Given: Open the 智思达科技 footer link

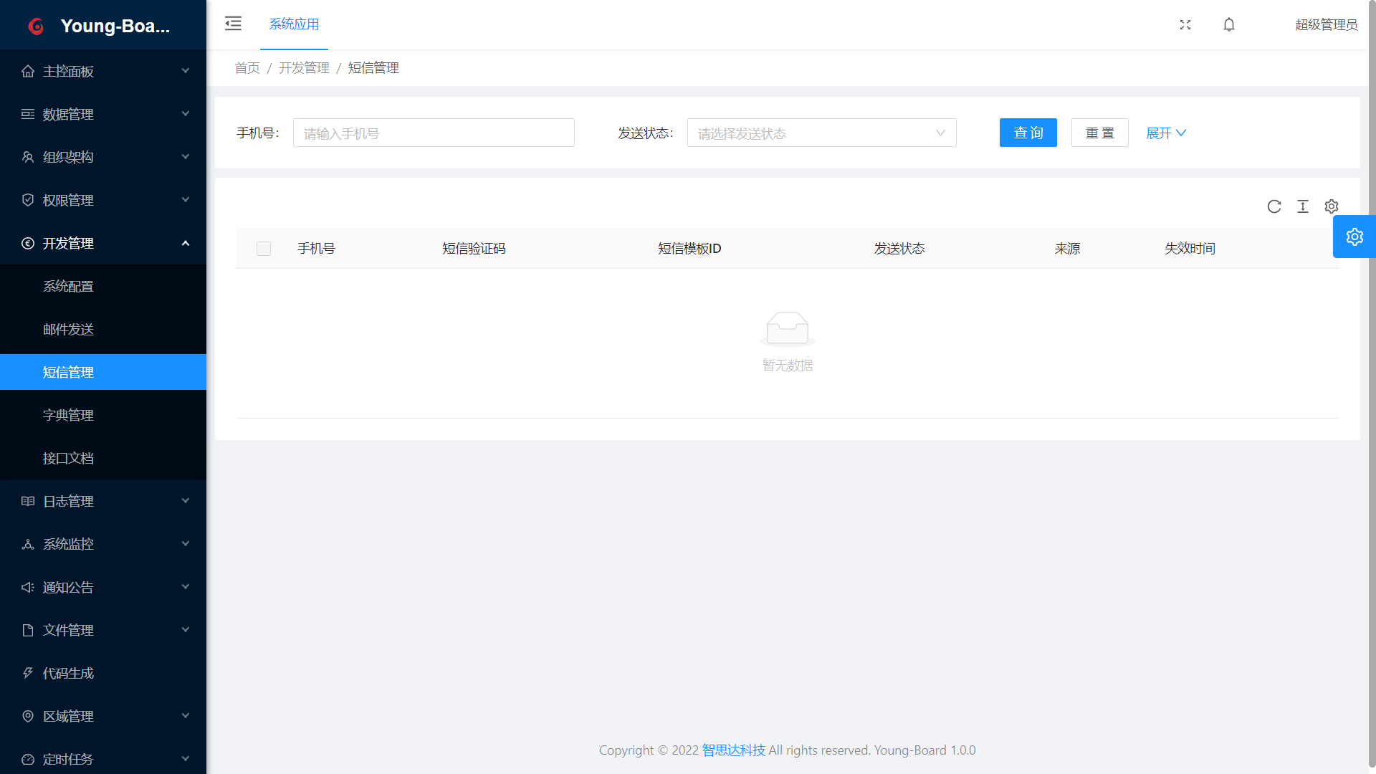Looking at the screenshot, I should pos(733,750).
